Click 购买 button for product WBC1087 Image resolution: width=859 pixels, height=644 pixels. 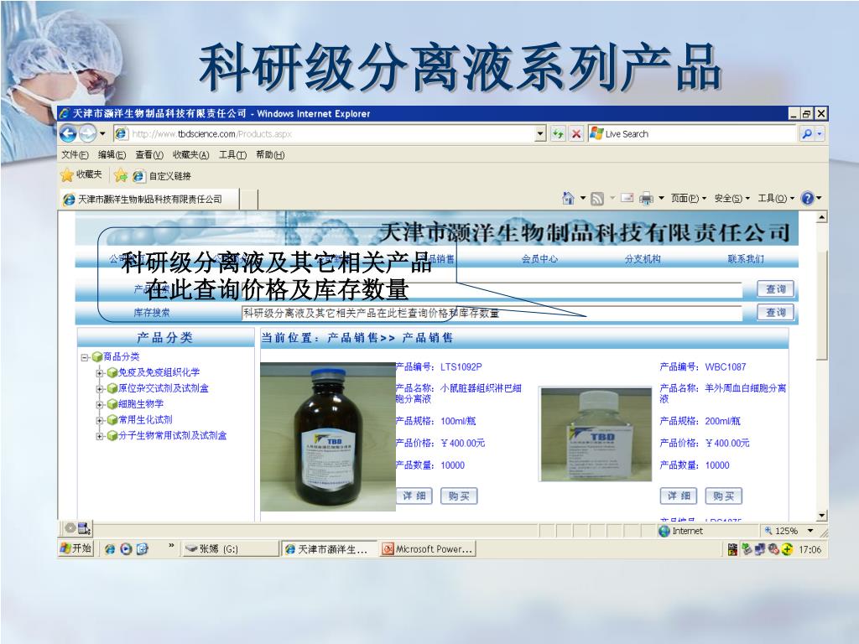724,496
